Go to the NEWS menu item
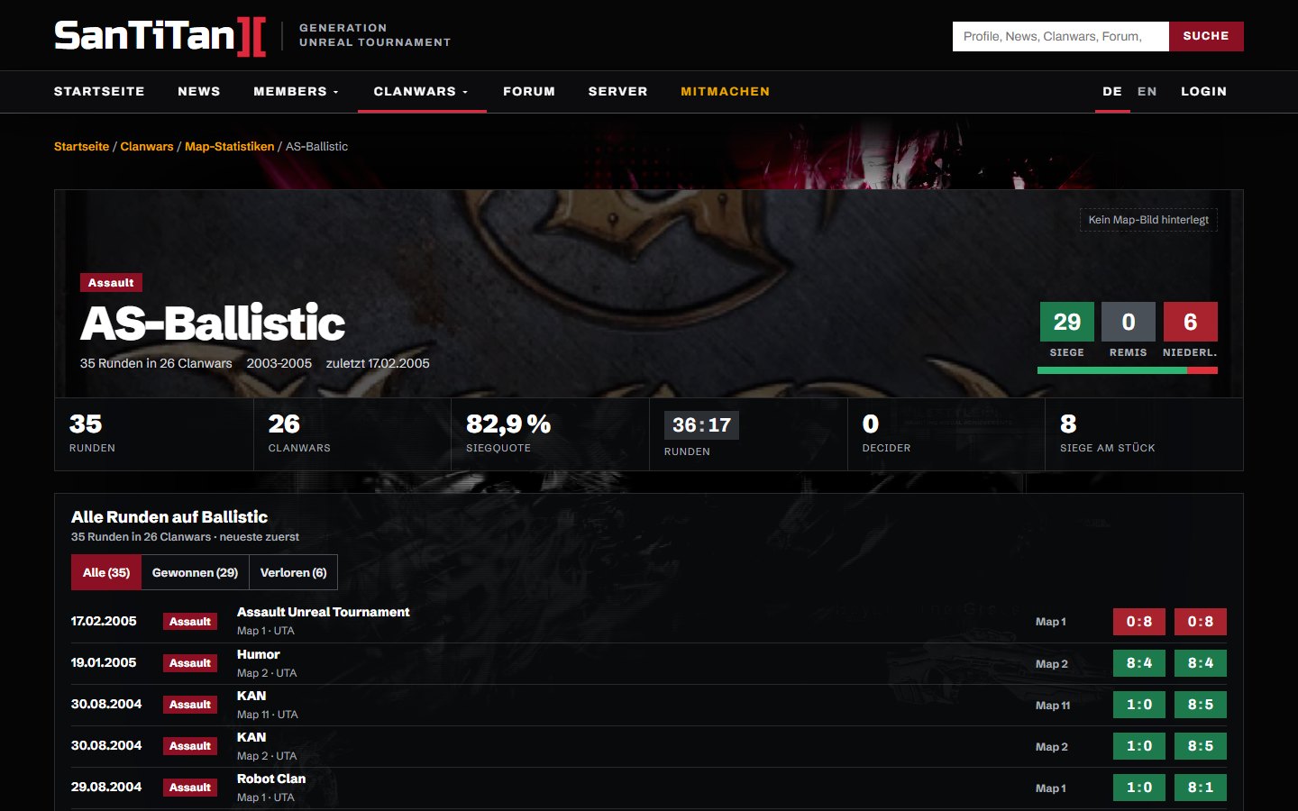The height and width of the screenshot is (811, 1298). point(199,91)
